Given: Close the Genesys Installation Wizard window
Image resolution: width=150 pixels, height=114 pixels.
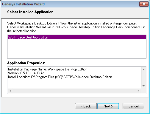Looking at the screenshot, I should click(144, 4).
